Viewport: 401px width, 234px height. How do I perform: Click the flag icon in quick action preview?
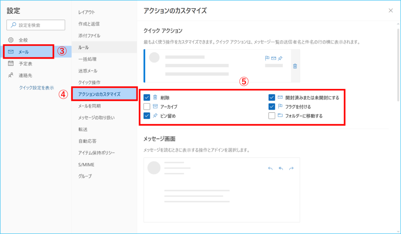267,58
